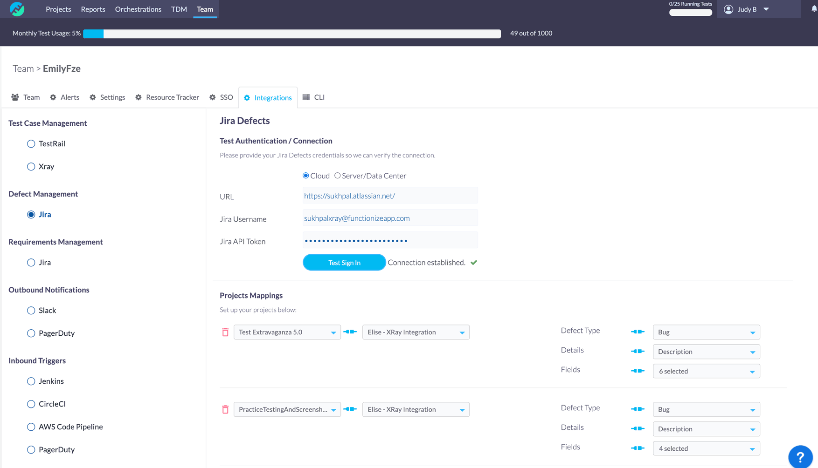Viewport: 818px width, 468px height.
Task: Select the TestRail radio button
Action: click(31, 144)
